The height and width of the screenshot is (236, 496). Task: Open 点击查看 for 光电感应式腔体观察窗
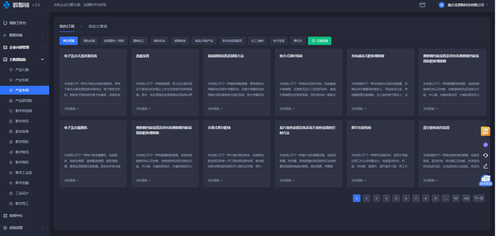click(x=359, y=109)
